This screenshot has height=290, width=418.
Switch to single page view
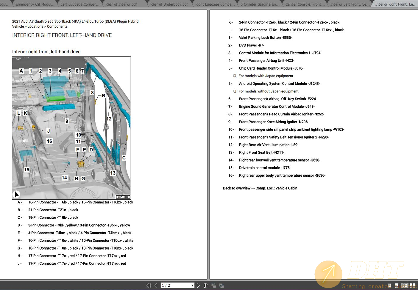pyautogui.click(x=389, y=286)
